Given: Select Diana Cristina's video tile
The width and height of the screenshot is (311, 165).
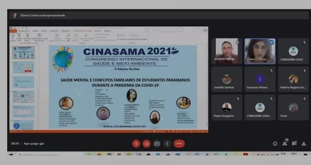Looking at the screenshot, I should click(x=260, y=51).
